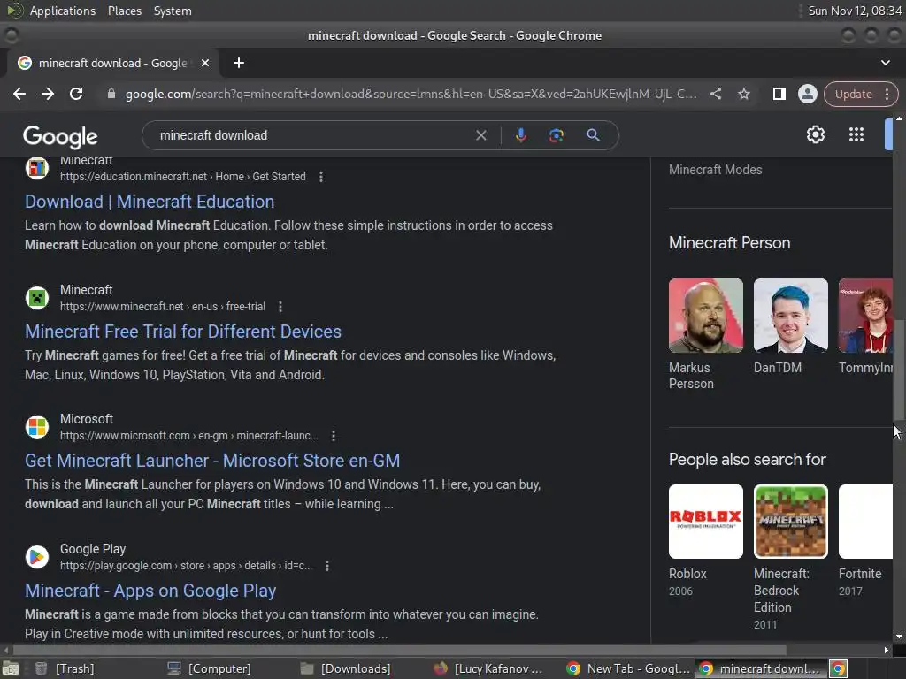The height and width of the screenshot is (679, 906).
Task: Open Minecraft: Bedrock Edition thumbnail
Action: click(791, 522)
